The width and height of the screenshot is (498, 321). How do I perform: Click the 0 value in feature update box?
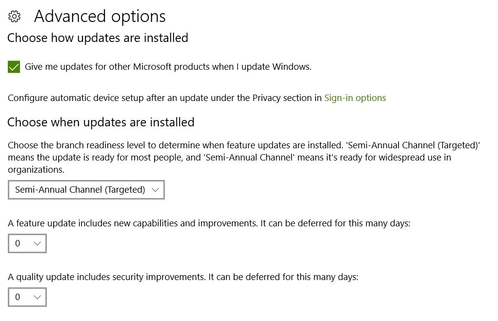[x=18, y=243]
